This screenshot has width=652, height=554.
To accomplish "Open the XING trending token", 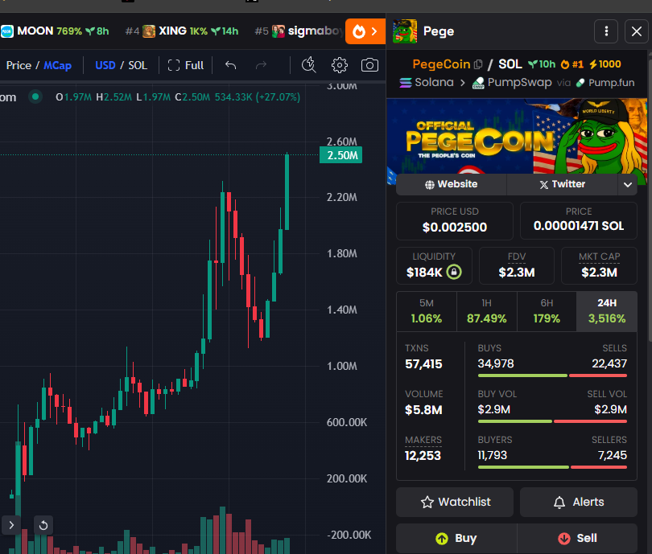I will (182, 31).
